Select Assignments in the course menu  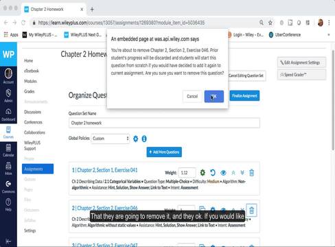(38, 169)
